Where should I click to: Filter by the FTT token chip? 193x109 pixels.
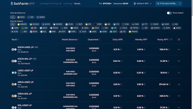tap(145, 24)
